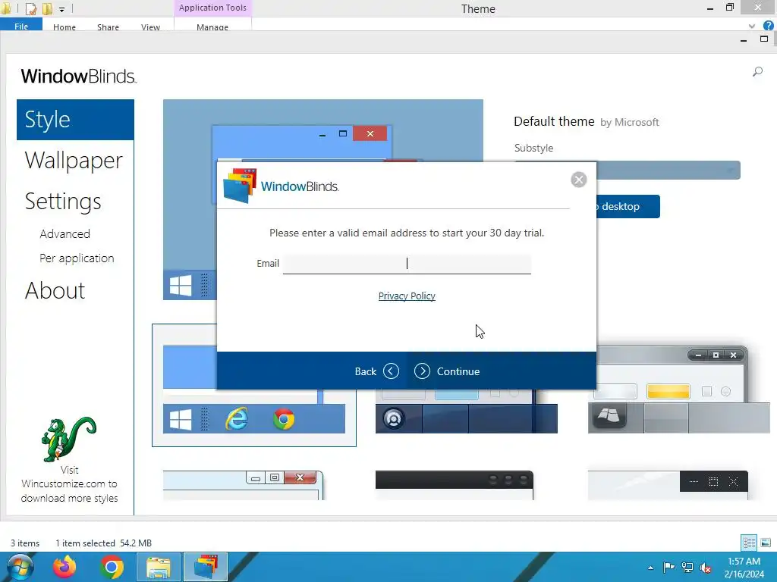Open the quick access toolbar dropdown arrow
Screen dimensions: 777x582
tap(62, 9)
